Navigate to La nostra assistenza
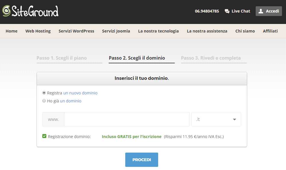 (x=207, y=31)
